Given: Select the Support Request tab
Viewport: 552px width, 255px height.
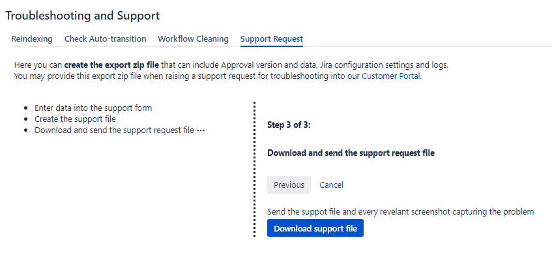Looking at the screenshot, I should click(272, 38).
